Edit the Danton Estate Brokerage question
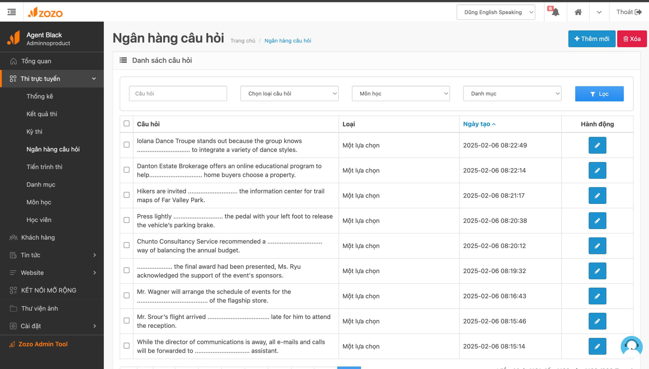 [x=597, y=170]
